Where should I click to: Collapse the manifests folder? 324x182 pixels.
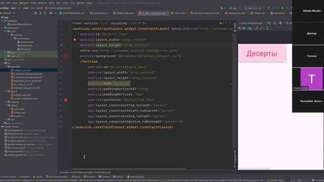(x=2, y=21)
